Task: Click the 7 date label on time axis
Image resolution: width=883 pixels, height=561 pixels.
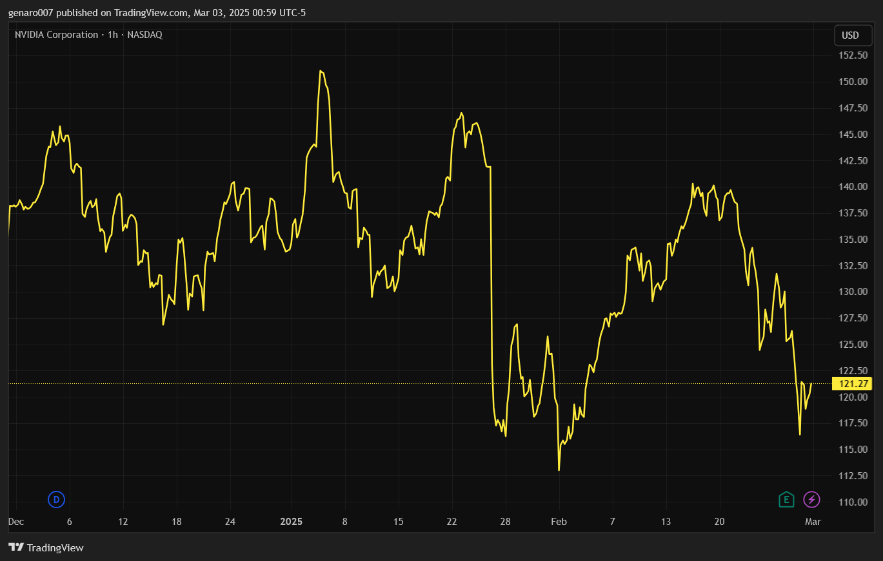Action: point(613,522)
